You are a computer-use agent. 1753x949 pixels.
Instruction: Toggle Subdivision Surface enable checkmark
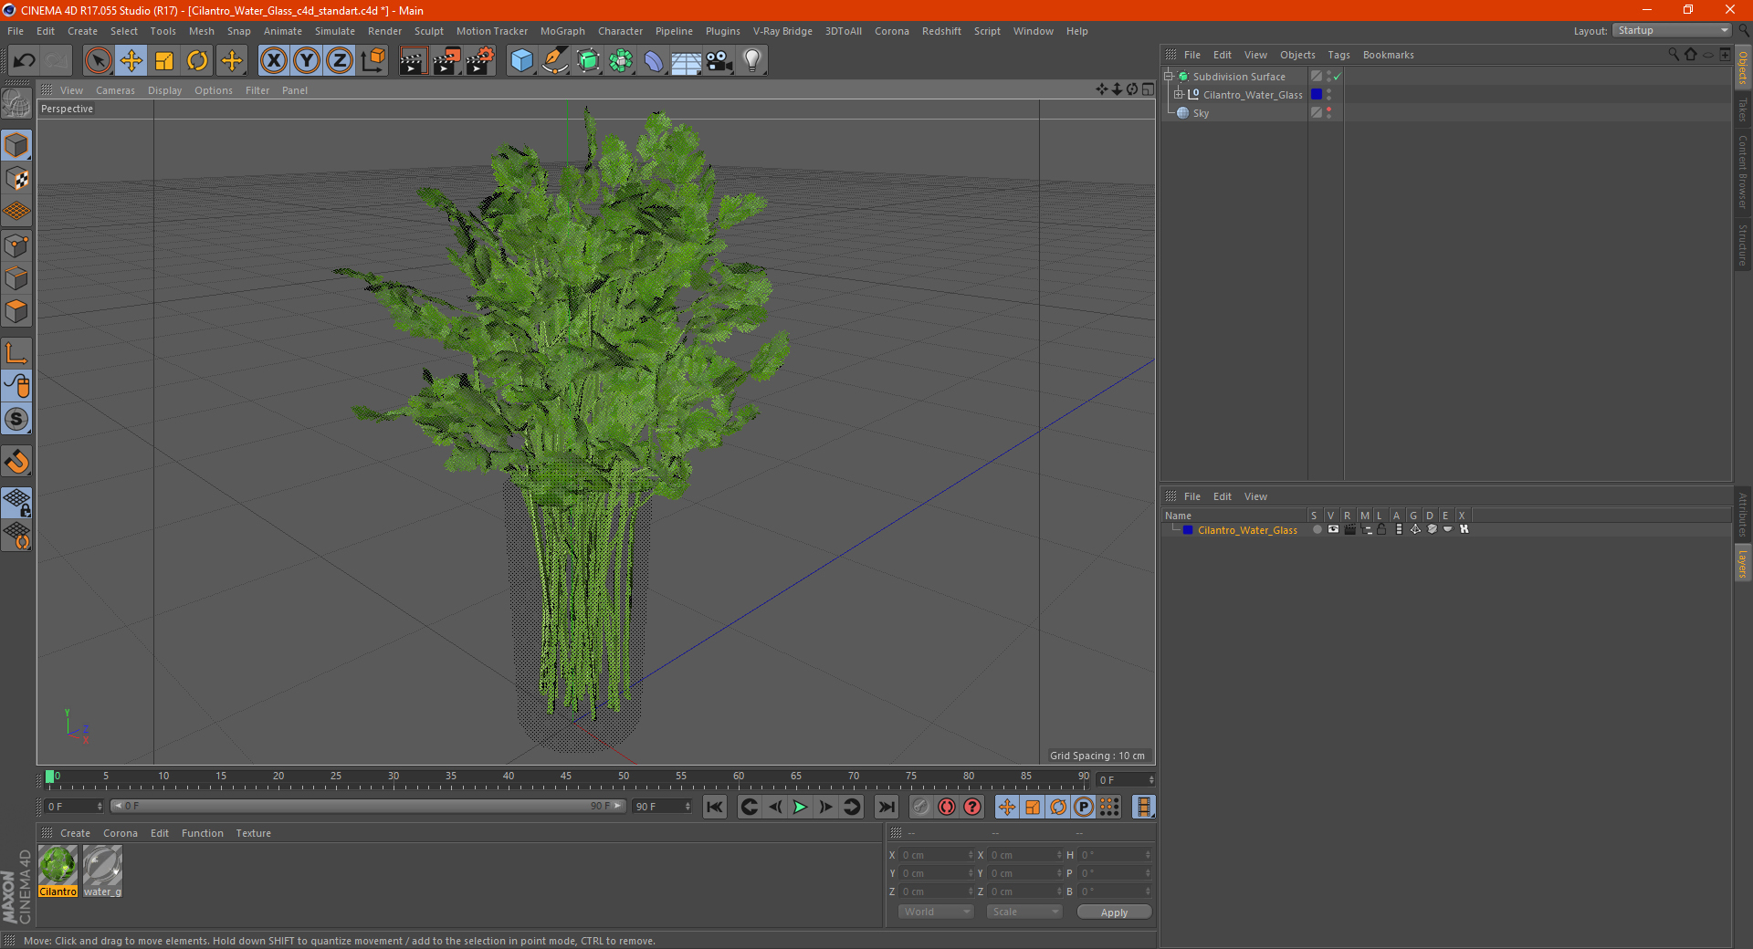[x=1338, y=77]
